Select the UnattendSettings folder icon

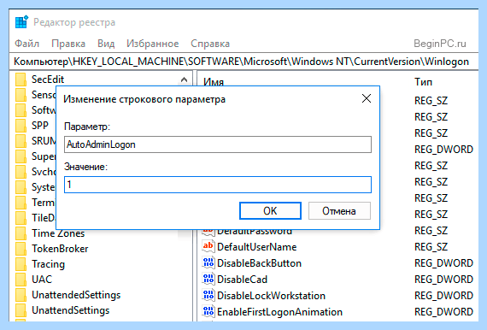click(21, 310)
